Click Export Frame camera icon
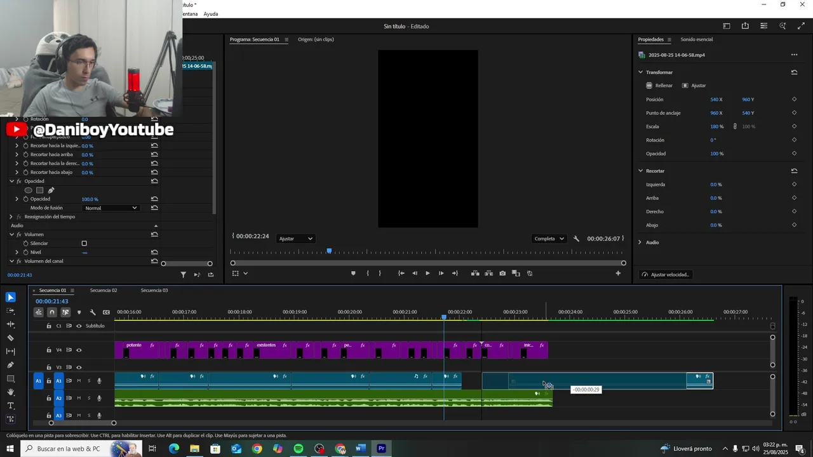813x457 pixels. pos(502,274)
